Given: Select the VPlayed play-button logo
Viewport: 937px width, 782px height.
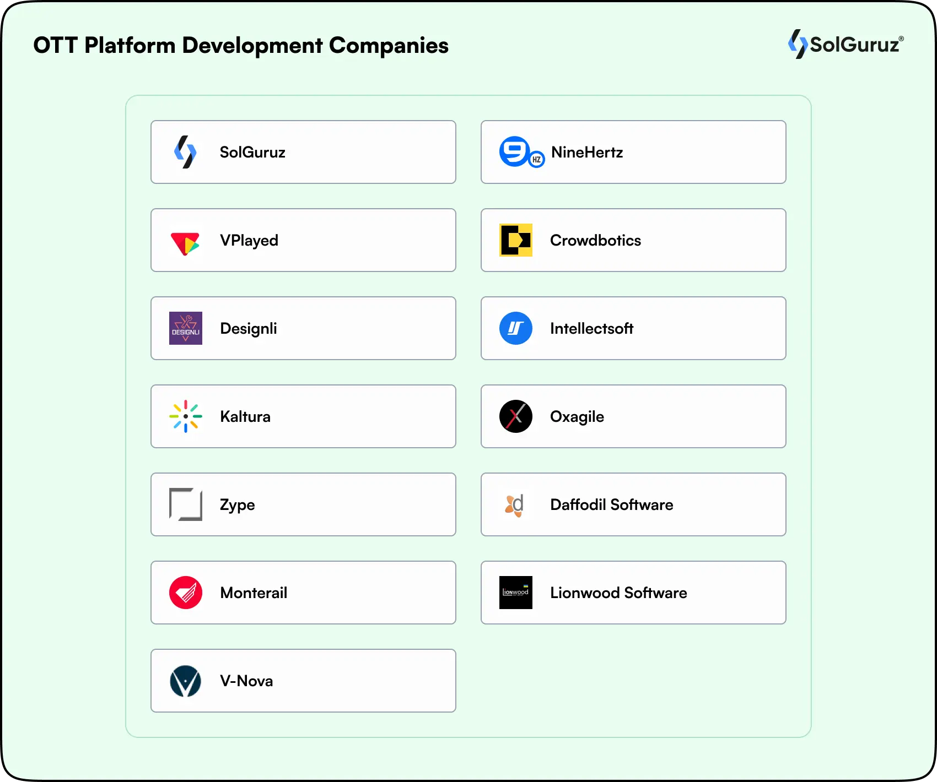Looking at the screenshot, I should pos(185,240).
